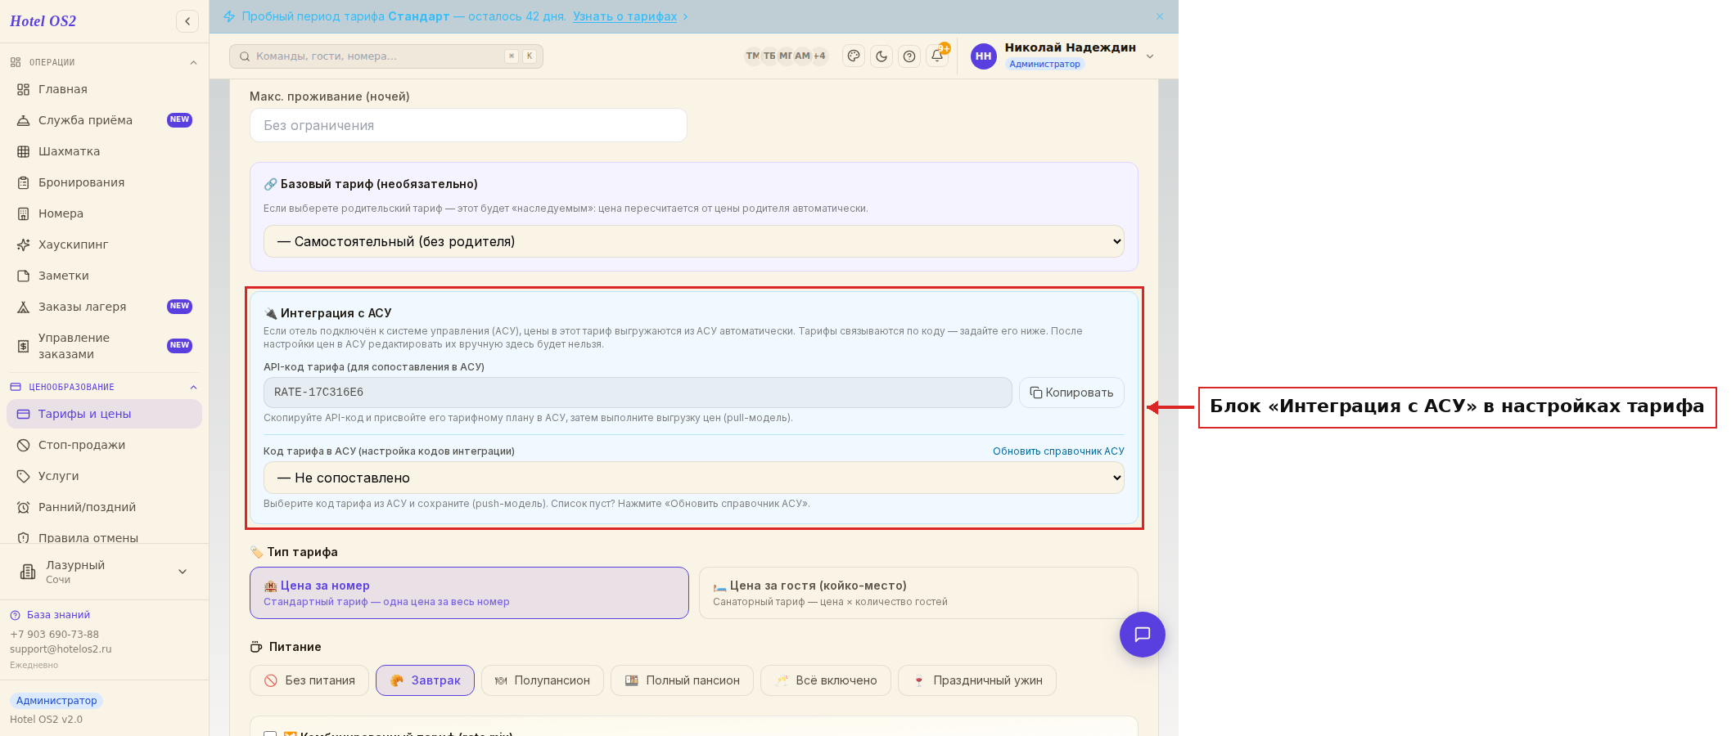The height and width of the screenshot is (736, 1736).
Task: Click the Служба приёма bell icon
Action: click(x=24, y=120)
